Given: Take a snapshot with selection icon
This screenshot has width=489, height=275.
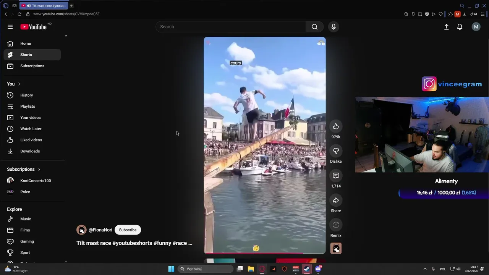Looking at the screenshot, I should [420, 14].
